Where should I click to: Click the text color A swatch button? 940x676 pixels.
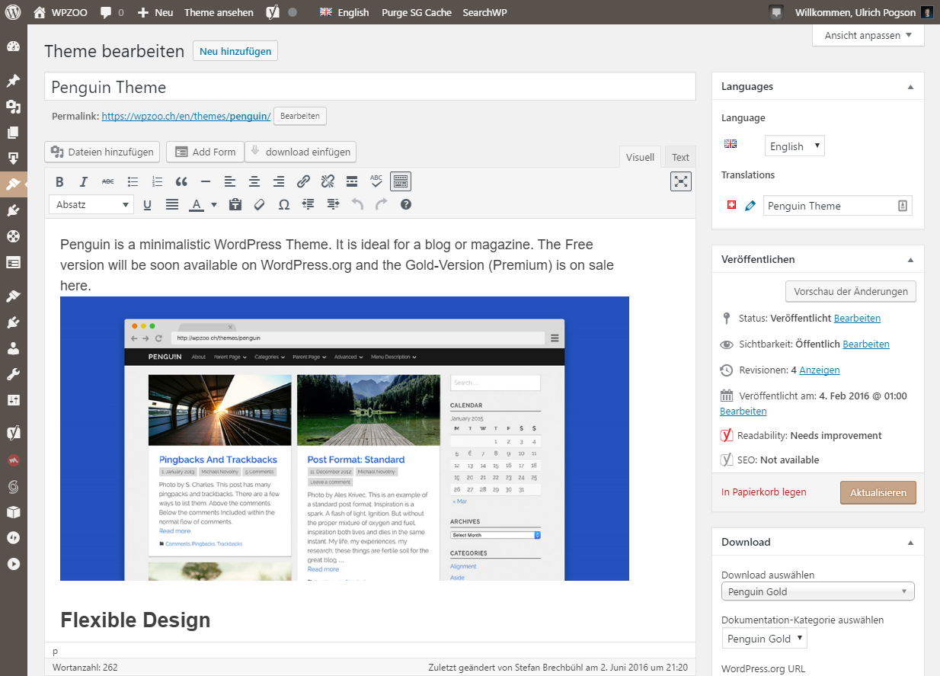(x=196, y=204)
